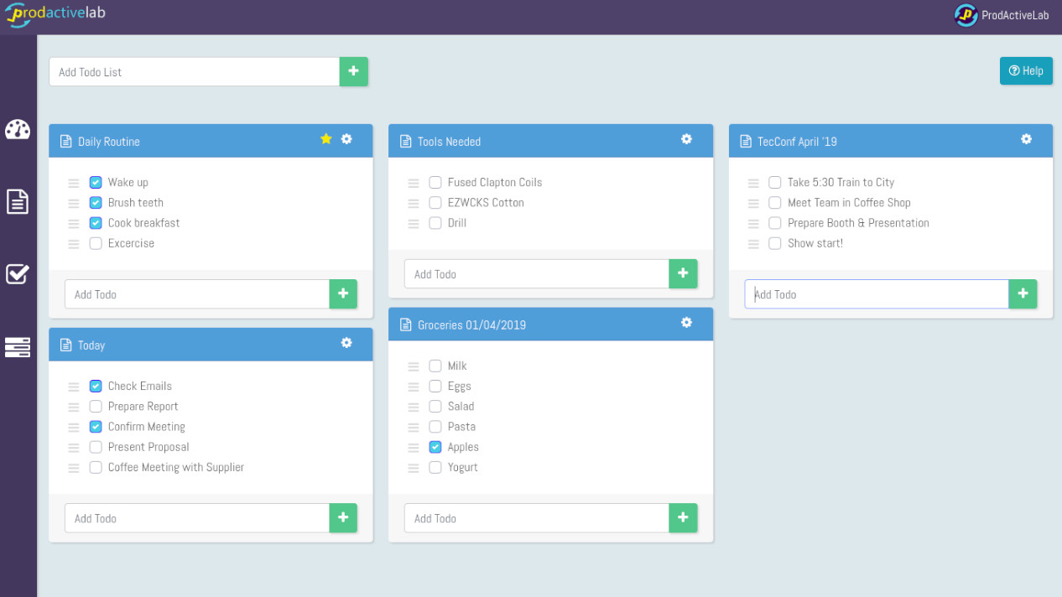Open settings gear of Tools Needed list
This screenshot has height=597, width=1062.
click(686, 139)
